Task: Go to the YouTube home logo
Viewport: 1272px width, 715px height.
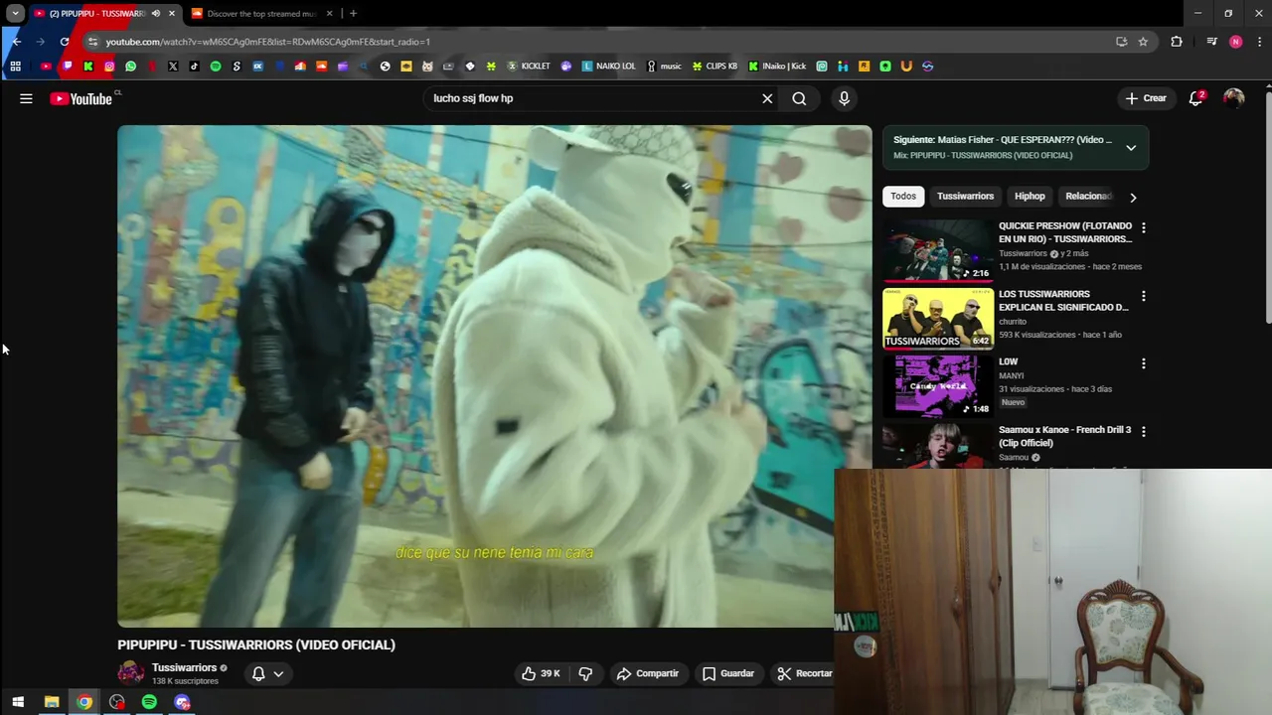Action: pos(81,98)
